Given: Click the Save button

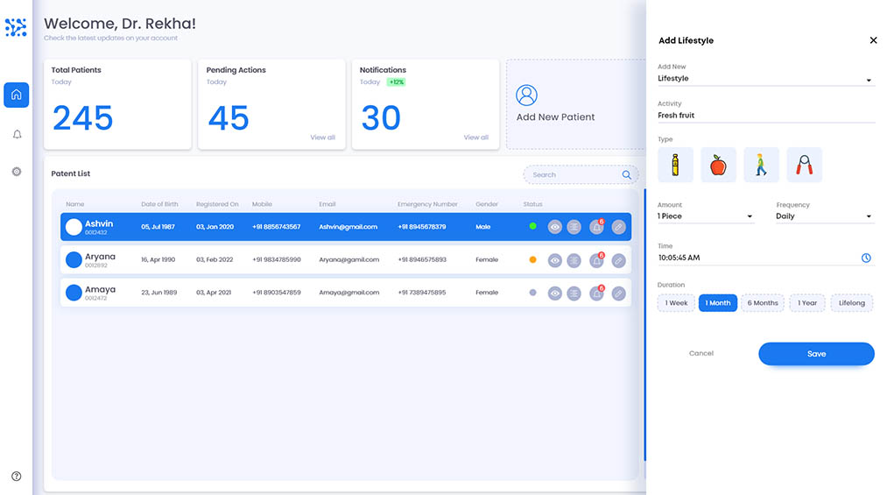Looking at the screenshot, I should pyautogui.click(x=816, y=354).
